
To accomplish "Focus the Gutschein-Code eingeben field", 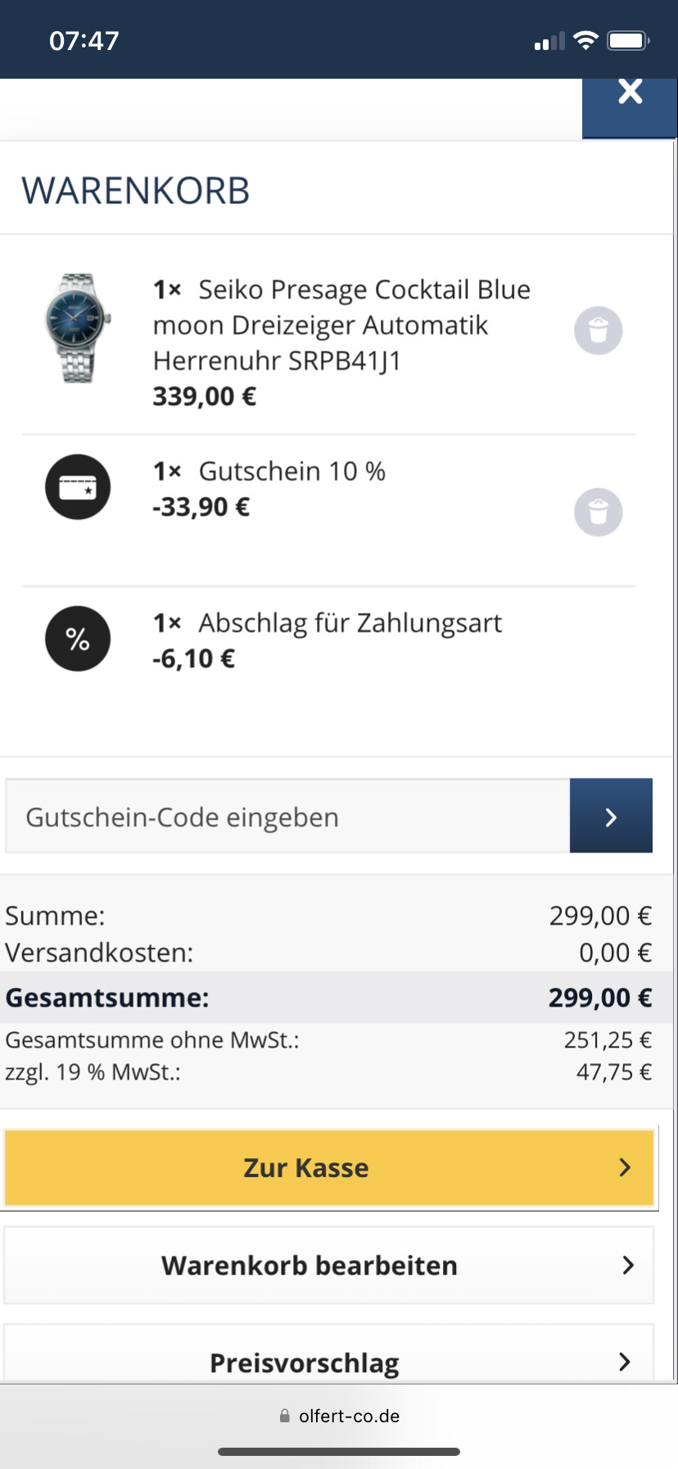I will (287, 816).
